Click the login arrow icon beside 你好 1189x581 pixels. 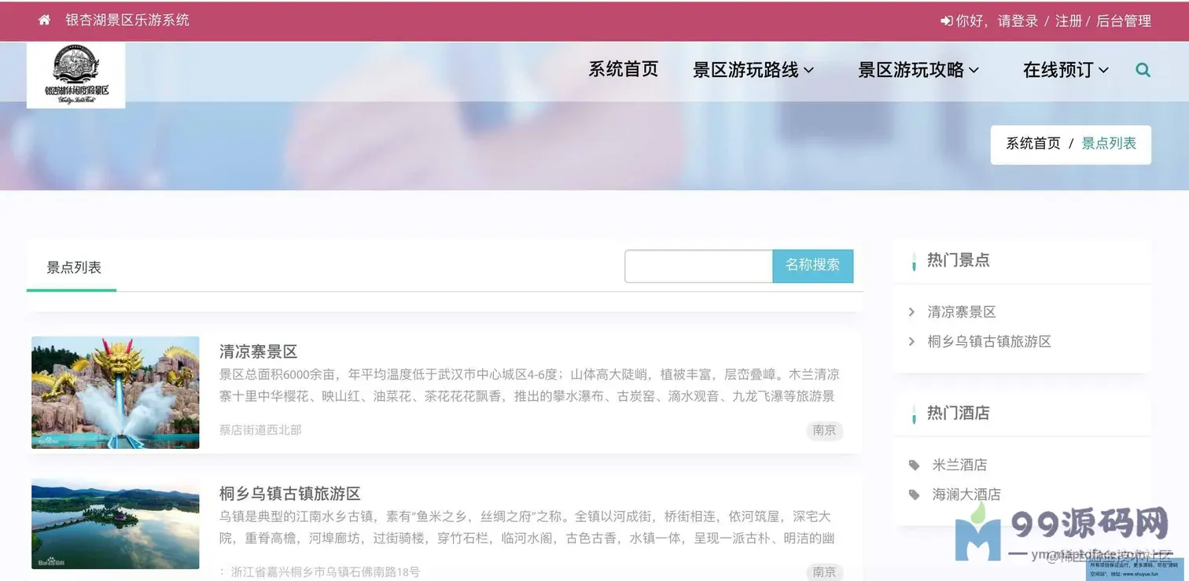tap(947, 21)
